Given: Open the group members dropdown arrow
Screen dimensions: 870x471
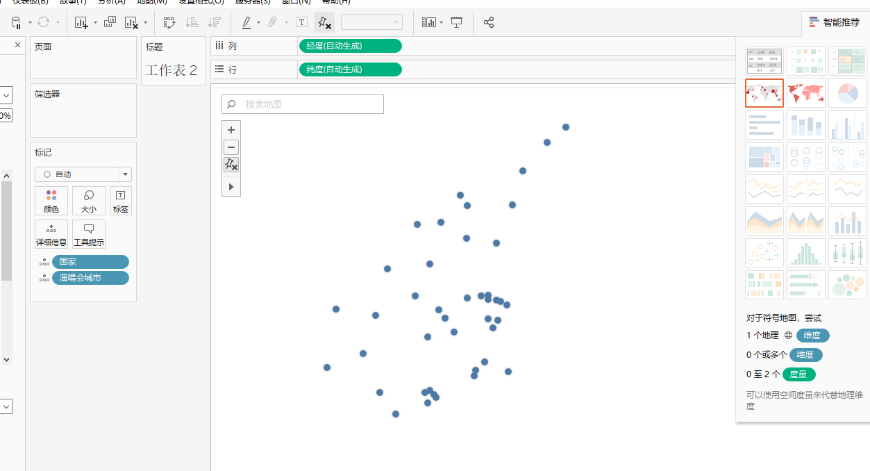Looking at the screenshot, I should coord(285,23).
